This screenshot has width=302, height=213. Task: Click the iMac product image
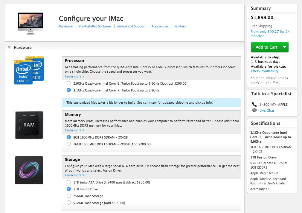coord(30,24)
